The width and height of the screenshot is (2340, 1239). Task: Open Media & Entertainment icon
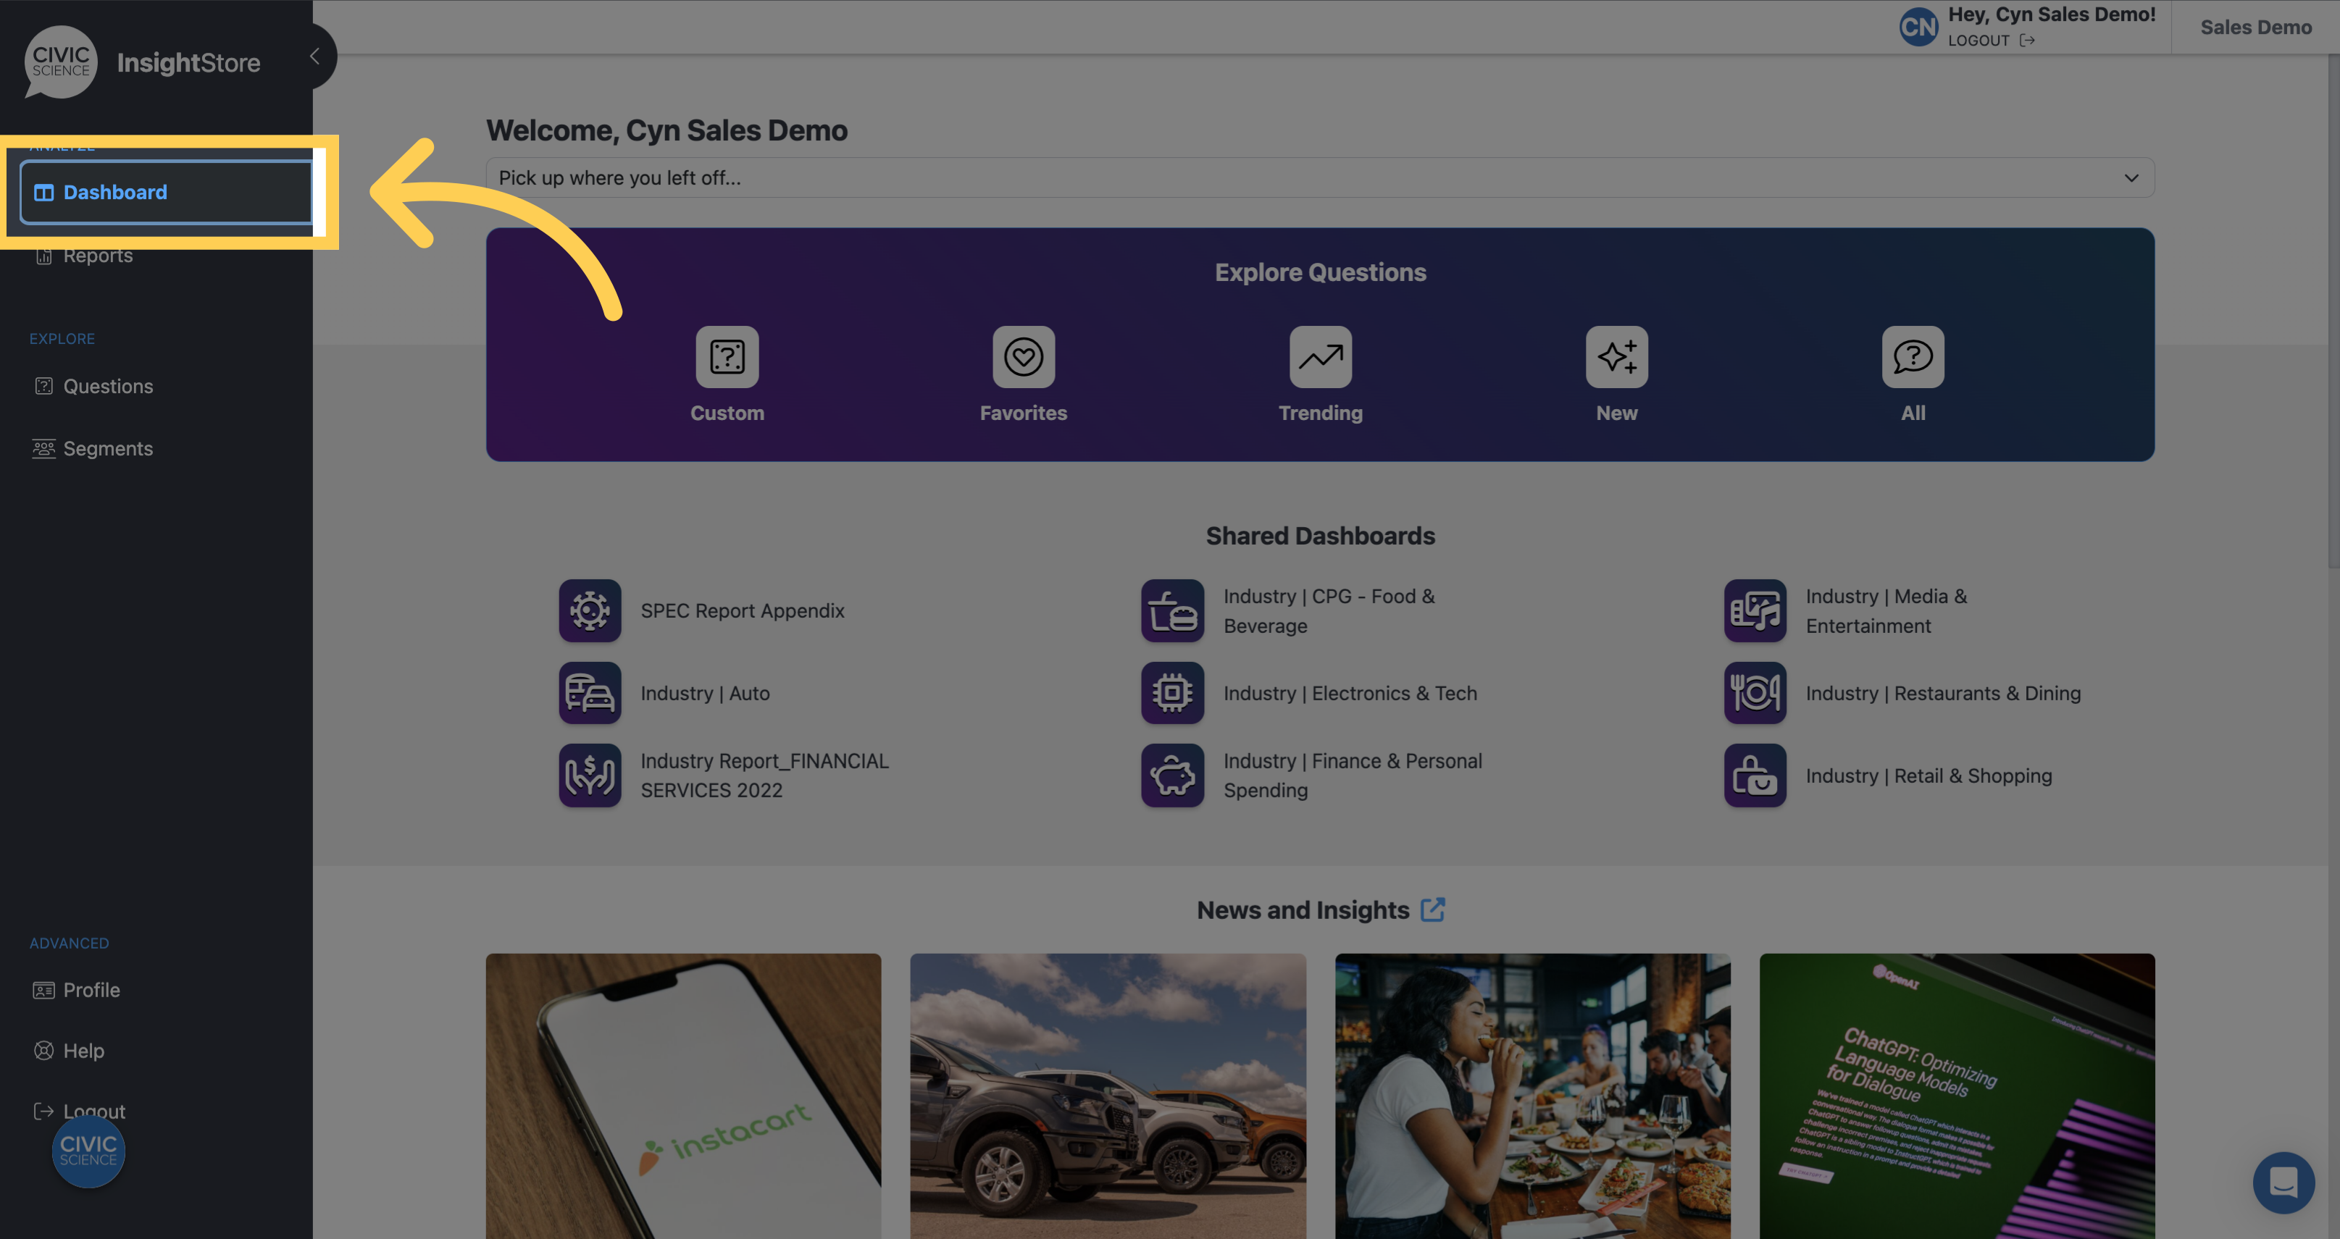point(1754,611)
